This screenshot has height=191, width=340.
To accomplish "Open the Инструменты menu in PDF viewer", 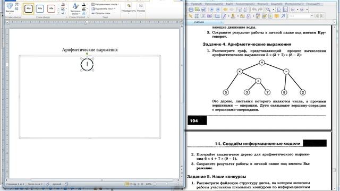I will [294, 4].
